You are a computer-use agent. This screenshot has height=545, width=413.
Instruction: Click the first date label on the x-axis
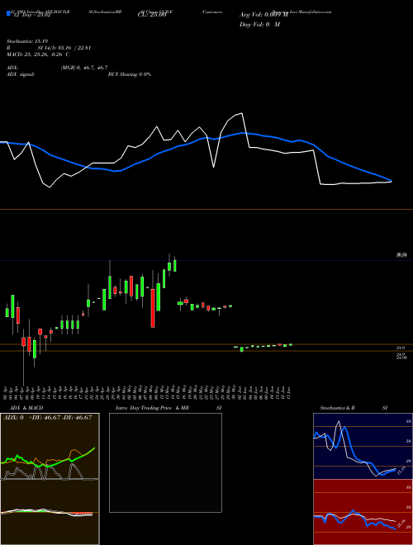click(x=7, y=391)
